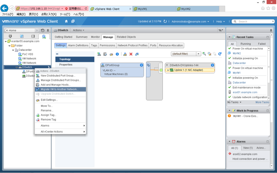Viewport: 277px width, 173px height.
Task: Maximize the Alarms panel
Action: [267, 142]
